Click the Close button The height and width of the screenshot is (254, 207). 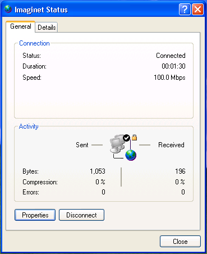point(180,242)
